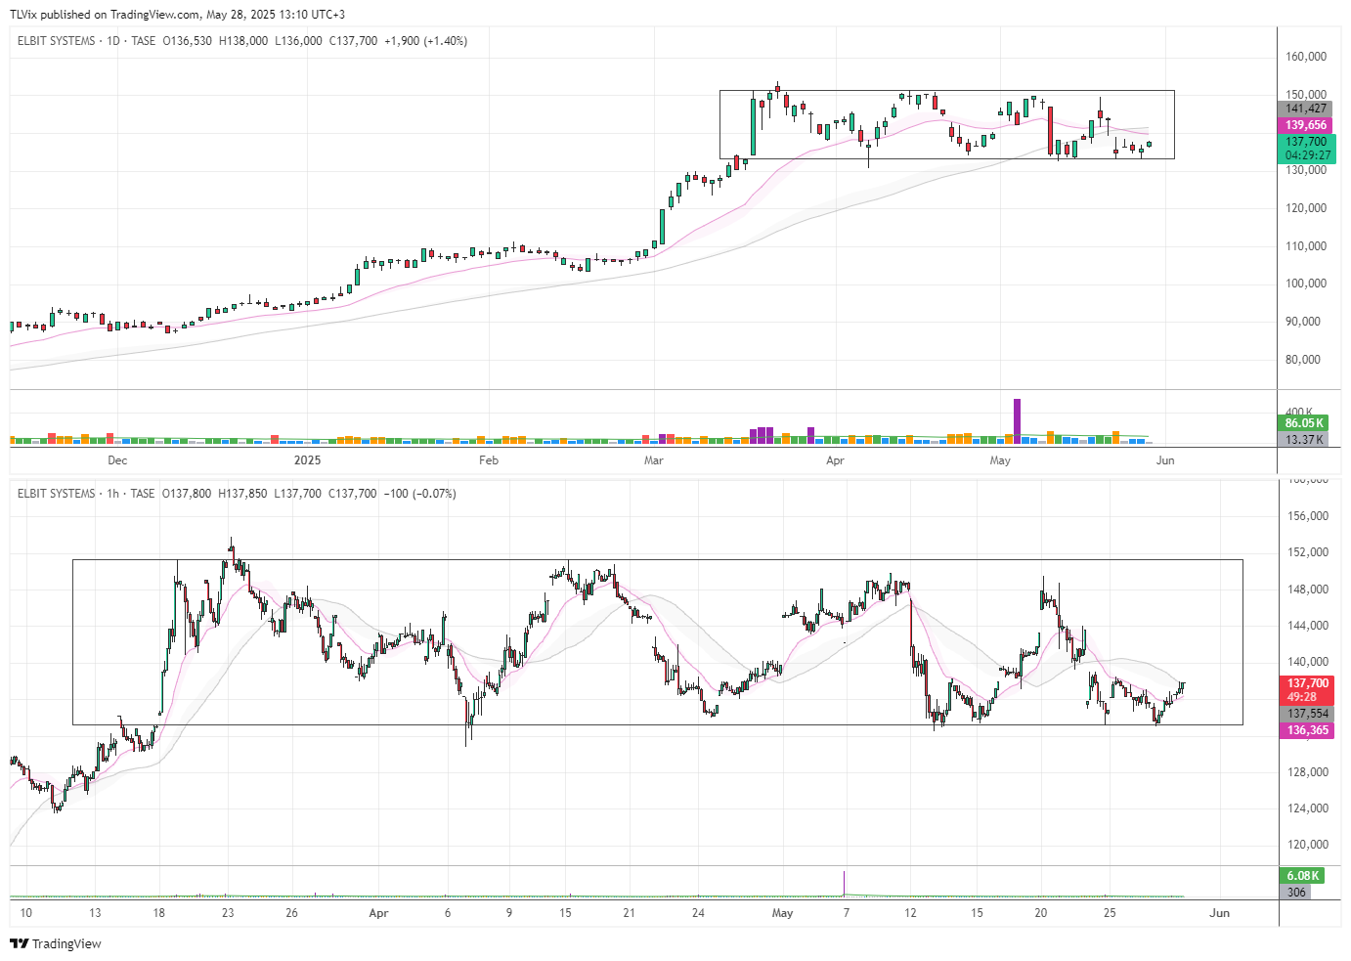This screenshot has height=961, width=1351.
Task: Click the ELBIT SYSTEMS symbol name in the 1D chart legend
Action: [x=57, y=41]
